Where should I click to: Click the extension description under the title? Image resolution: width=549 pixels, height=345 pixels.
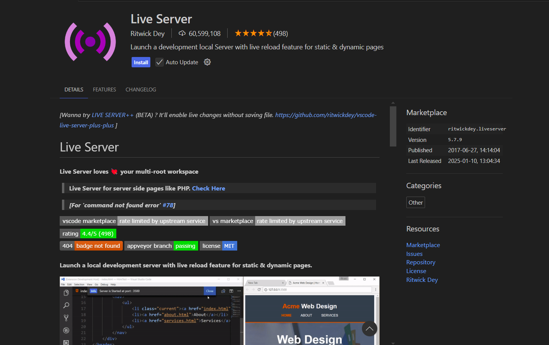(x=257, y=47)
